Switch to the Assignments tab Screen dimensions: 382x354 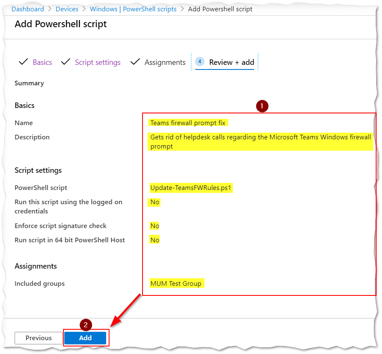pos(165,62)
